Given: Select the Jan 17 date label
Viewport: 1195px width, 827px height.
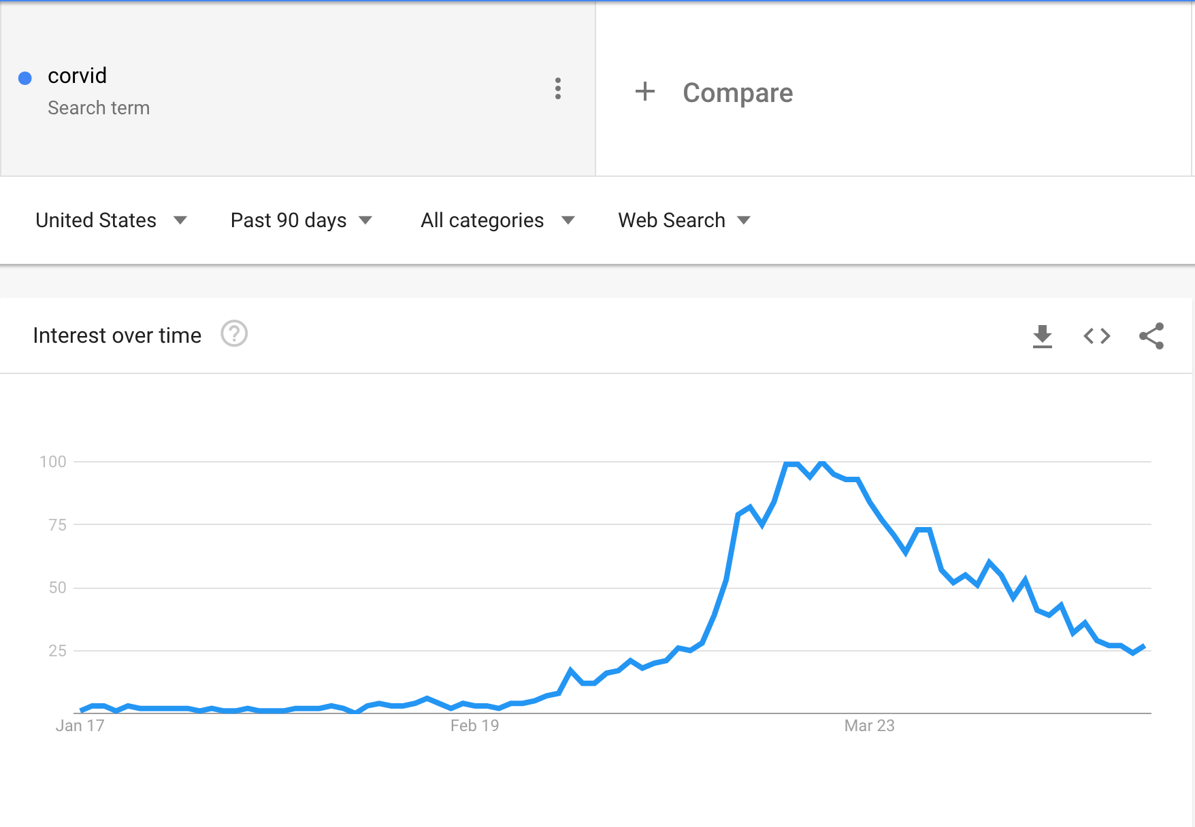Looking at the screenshot, I should point(80,726).
